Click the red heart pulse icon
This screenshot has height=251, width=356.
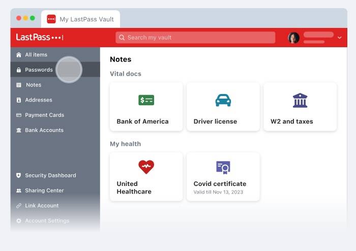tap(146, 167)
